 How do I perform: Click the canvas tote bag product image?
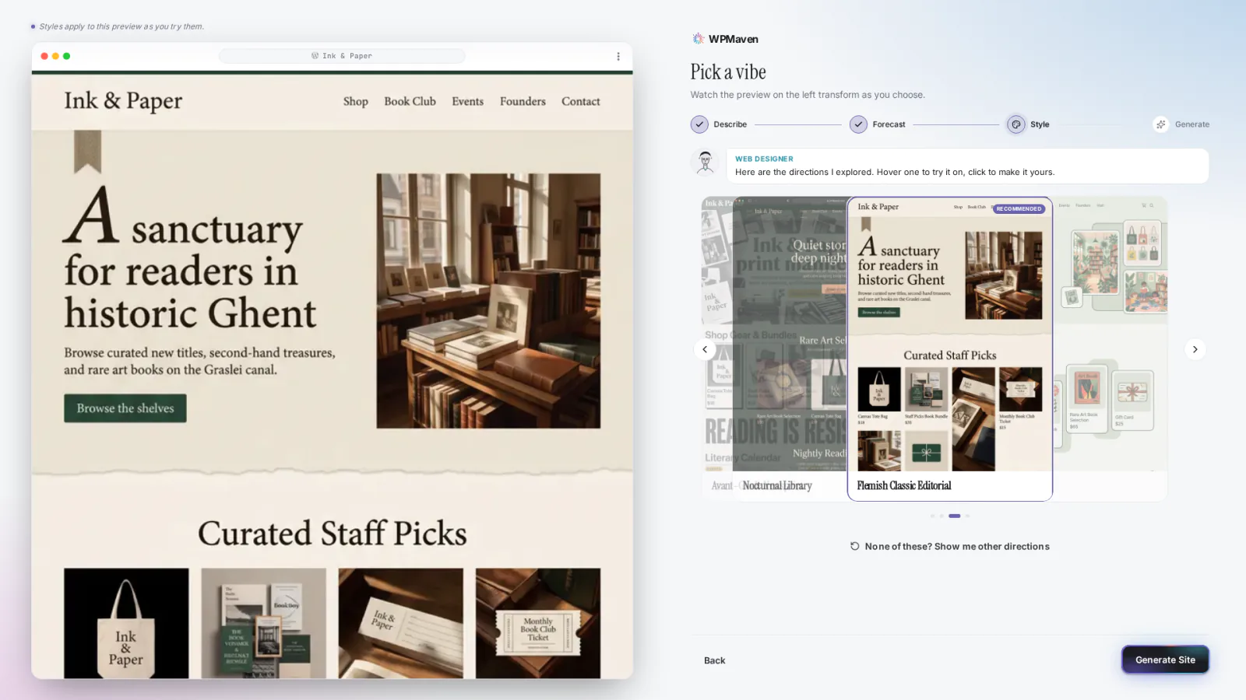tap(126, 623)
